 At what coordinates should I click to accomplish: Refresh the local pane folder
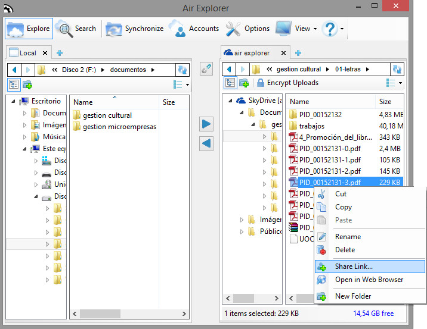[182, 70]
